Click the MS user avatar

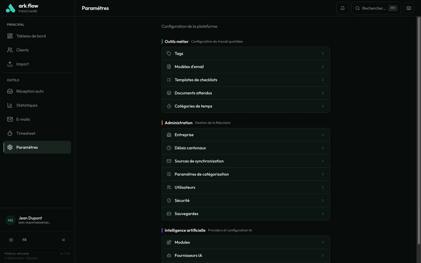pos(11,220)
